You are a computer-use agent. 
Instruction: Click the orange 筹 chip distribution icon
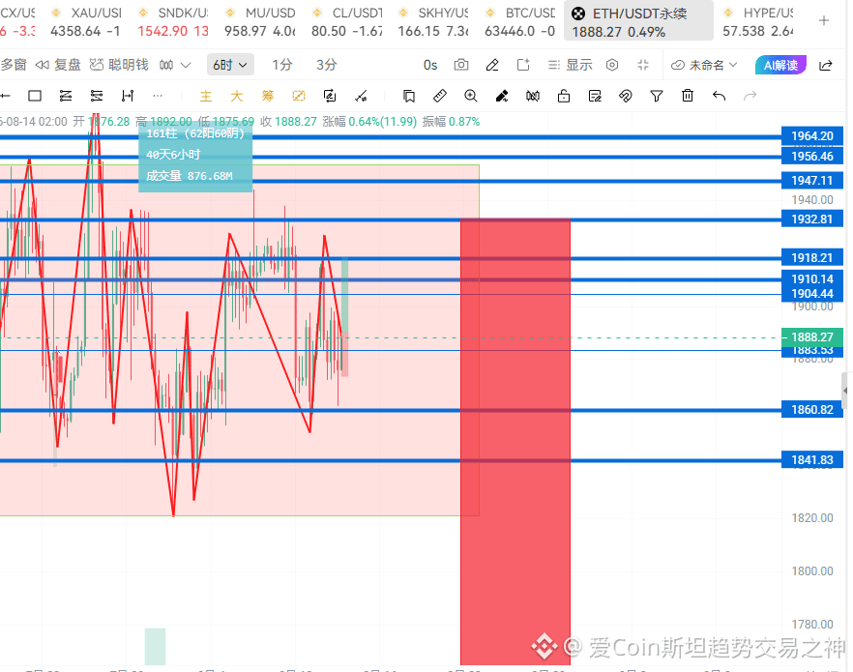(x=268, y=97)
